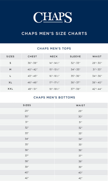Image resolution: width=108 pixels, height=181 pixels.
Task: Click the bottoms SIZES column header
Action: click(x=27, y=105)
